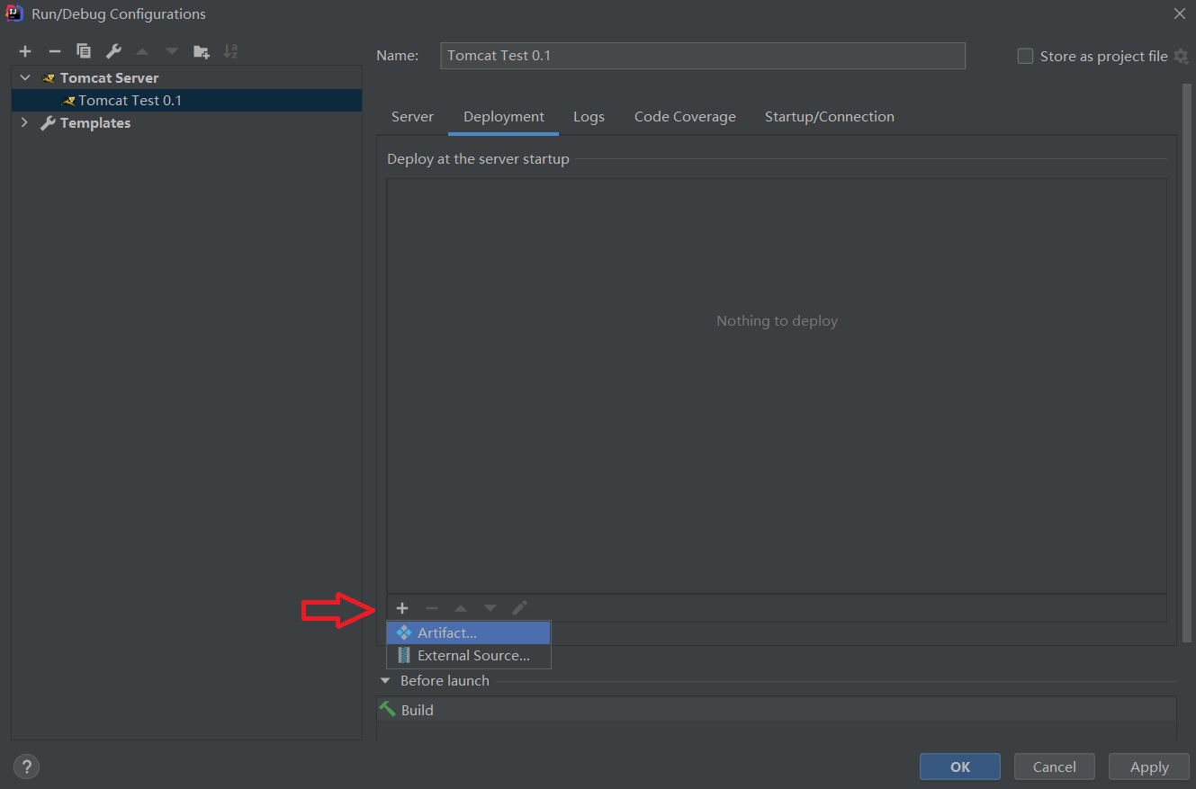
Task: Expand the Templates tree node
Action: 25,123
